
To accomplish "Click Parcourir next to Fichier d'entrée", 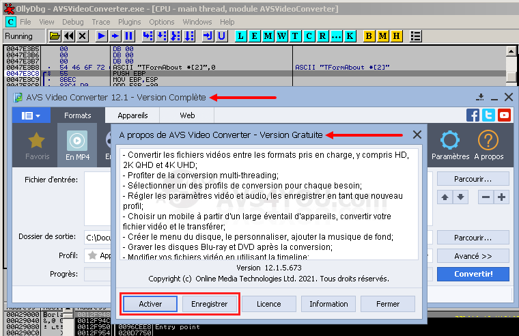I will point(473,179).
